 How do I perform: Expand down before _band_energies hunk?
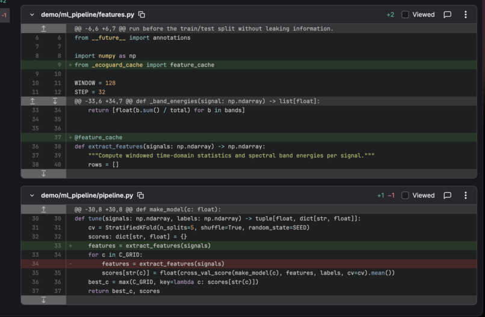click(x=55, y=101)
